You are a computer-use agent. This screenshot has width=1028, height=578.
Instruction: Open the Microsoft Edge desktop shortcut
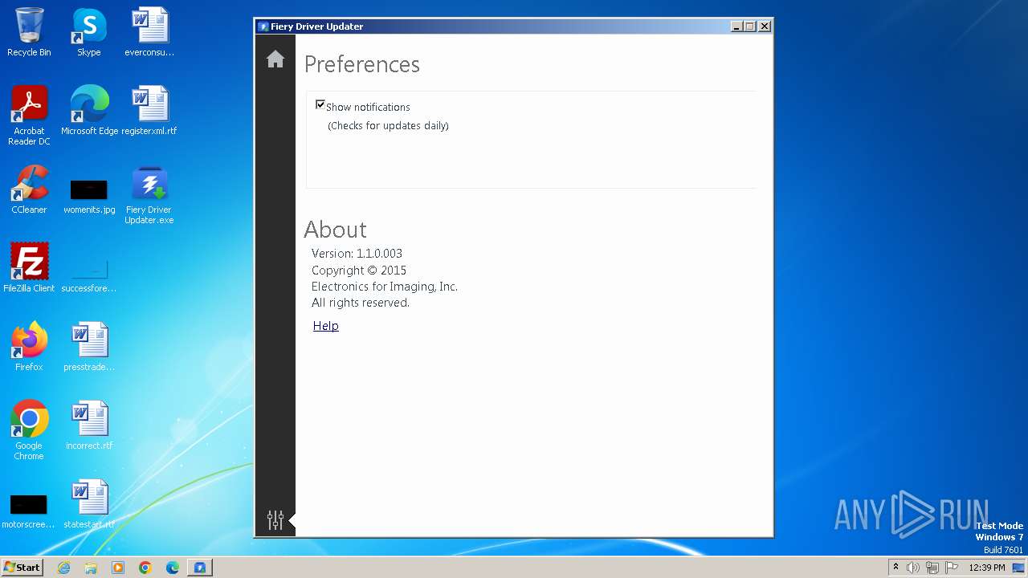point(89,111)
